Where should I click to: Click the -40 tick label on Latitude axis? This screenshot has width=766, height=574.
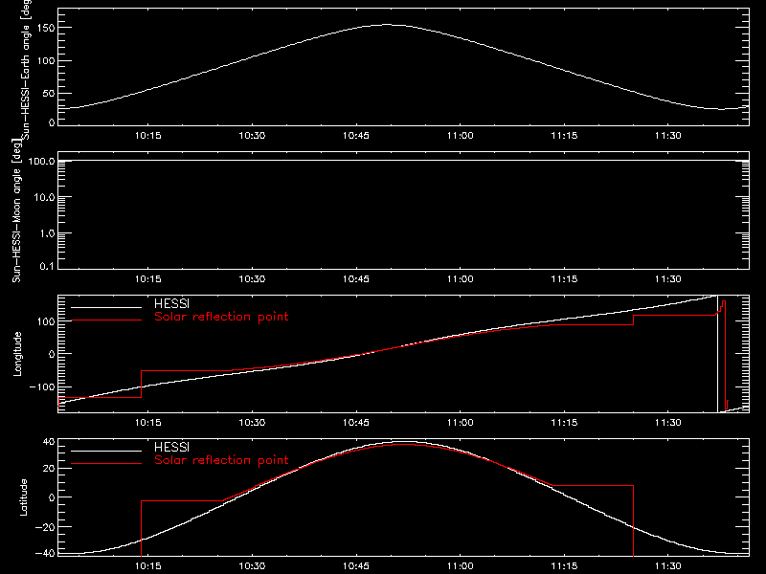pyautogui.click(x=45, y=554)
